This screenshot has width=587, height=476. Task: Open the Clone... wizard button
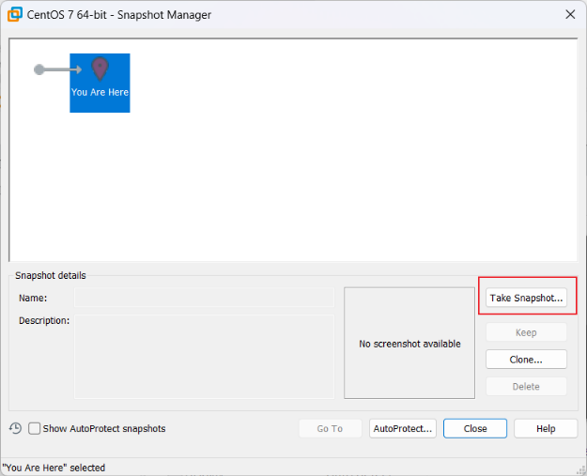pyautogui.click(x=526, y=360)
